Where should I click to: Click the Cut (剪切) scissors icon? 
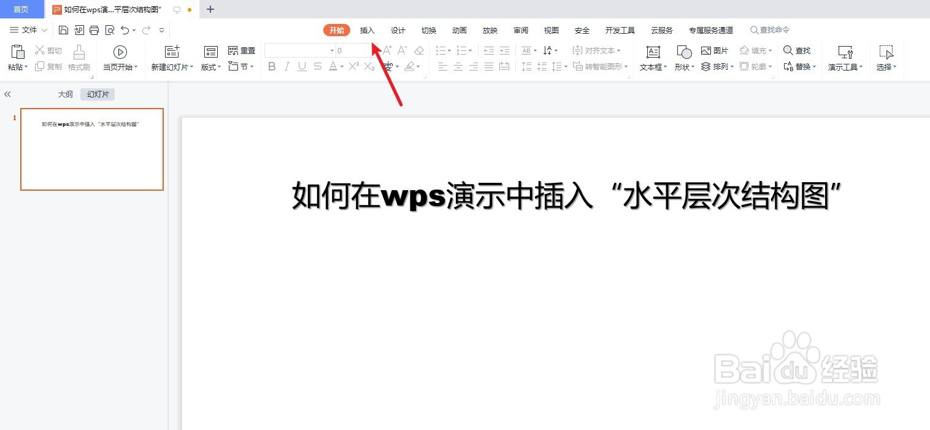coord(40,50)
